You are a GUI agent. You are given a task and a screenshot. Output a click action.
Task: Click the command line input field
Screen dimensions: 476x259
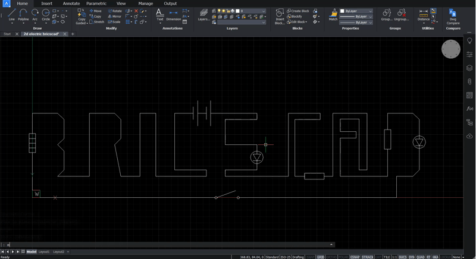click(x=167, y=245)
